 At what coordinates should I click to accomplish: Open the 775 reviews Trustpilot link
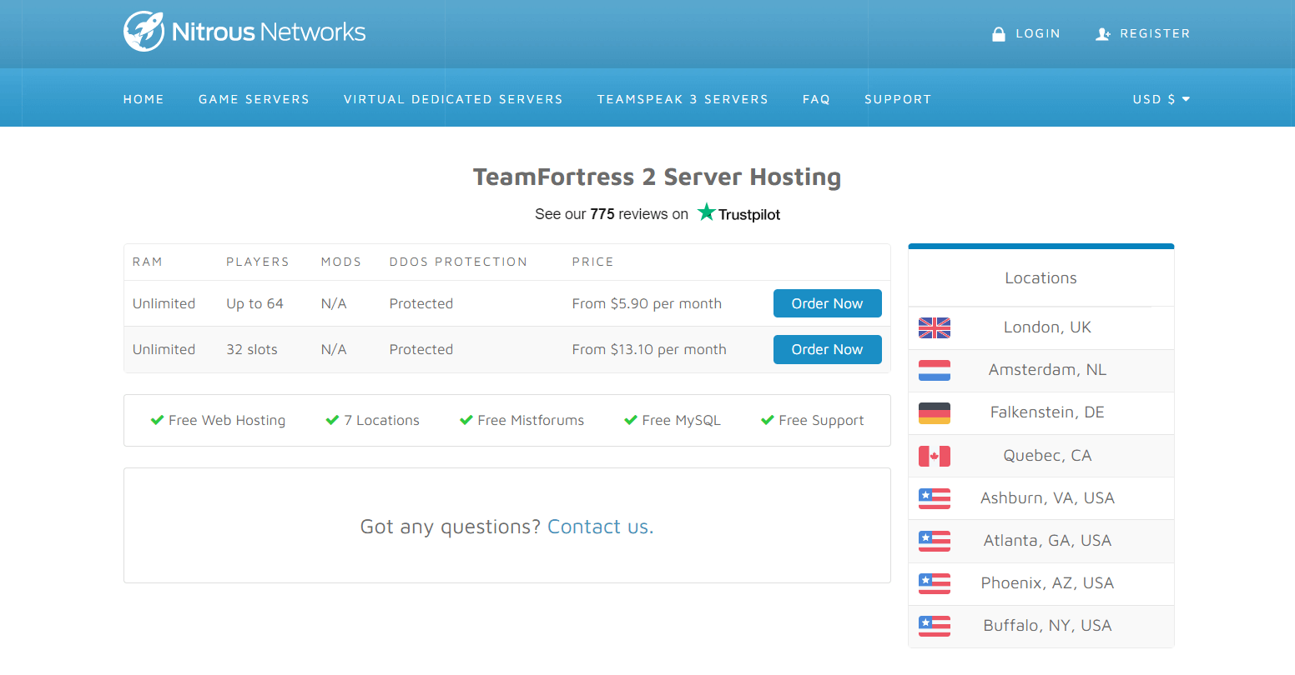tap(658, 213)
